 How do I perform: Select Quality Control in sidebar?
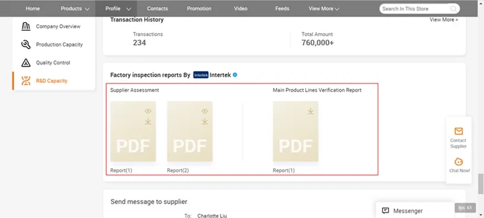54,63
